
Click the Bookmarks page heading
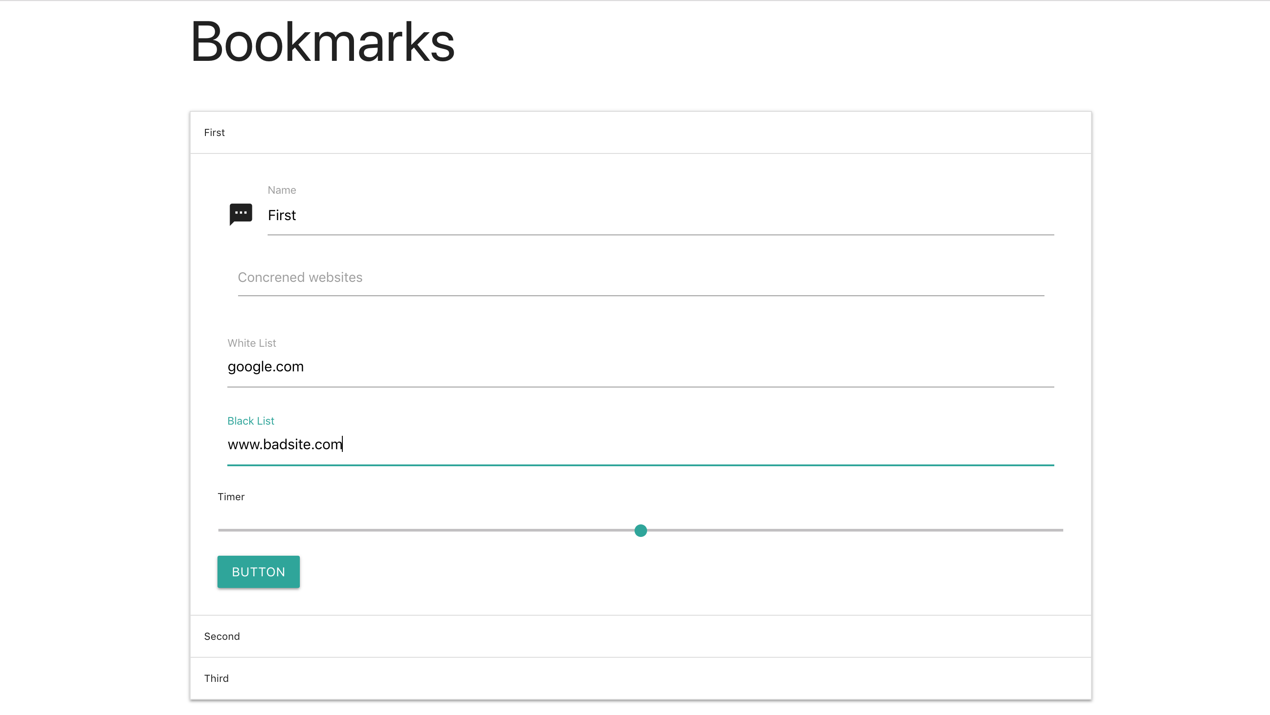point(322,43)
